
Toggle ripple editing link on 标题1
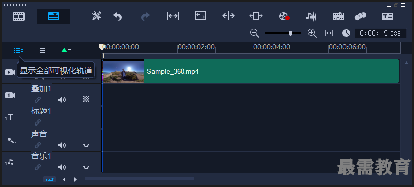coord(38,122)
